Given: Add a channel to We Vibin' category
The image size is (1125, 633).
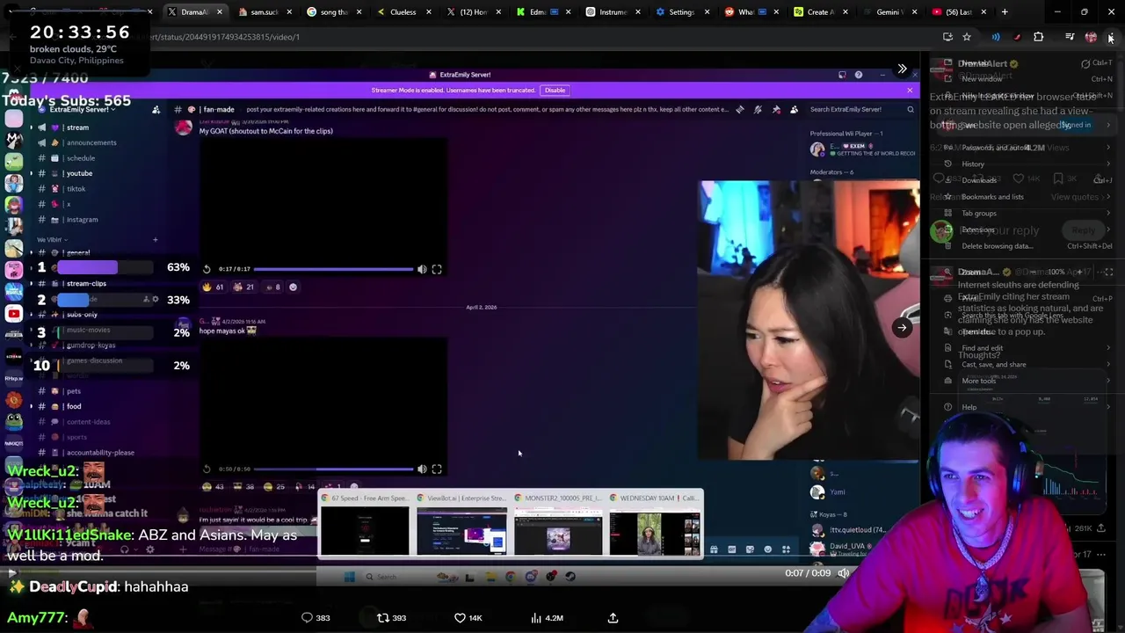Looking at the screenshot, I should tap(155, 239).
